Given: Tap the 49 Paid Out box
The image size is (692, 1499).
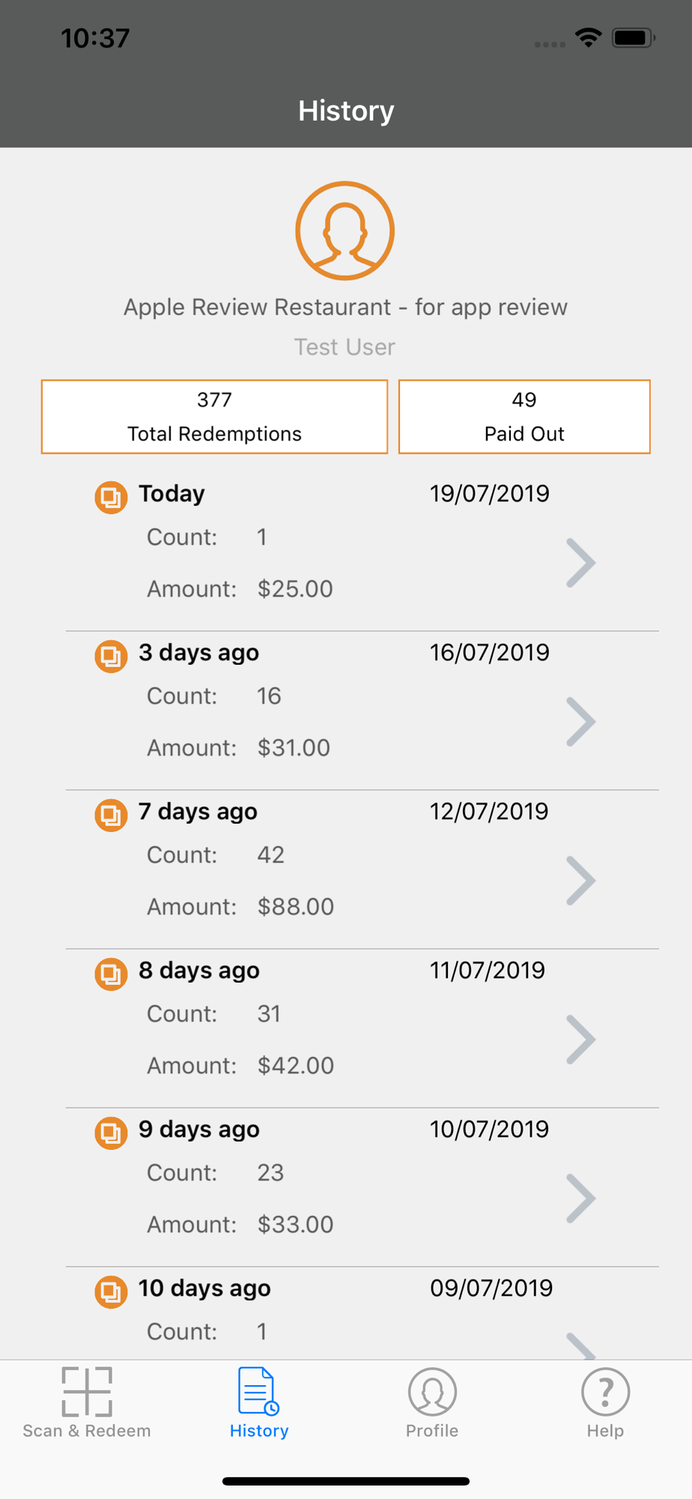Looking at the screenshot, I should point(524,417).
